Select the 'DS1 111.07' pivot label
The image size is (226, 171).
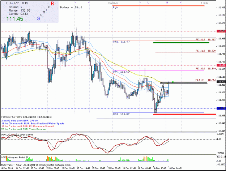click(x=121, y=114)
